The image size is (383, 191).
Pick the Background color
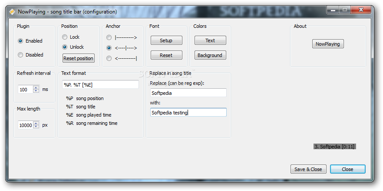[x=210, y=55]
